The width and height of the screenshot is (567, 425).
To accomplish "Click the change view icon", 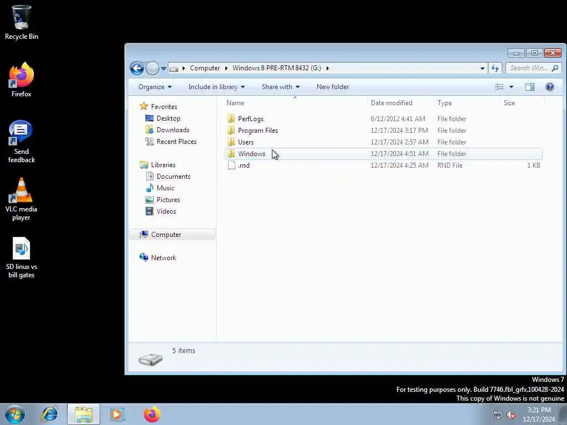I will click(x=499, y=87).
